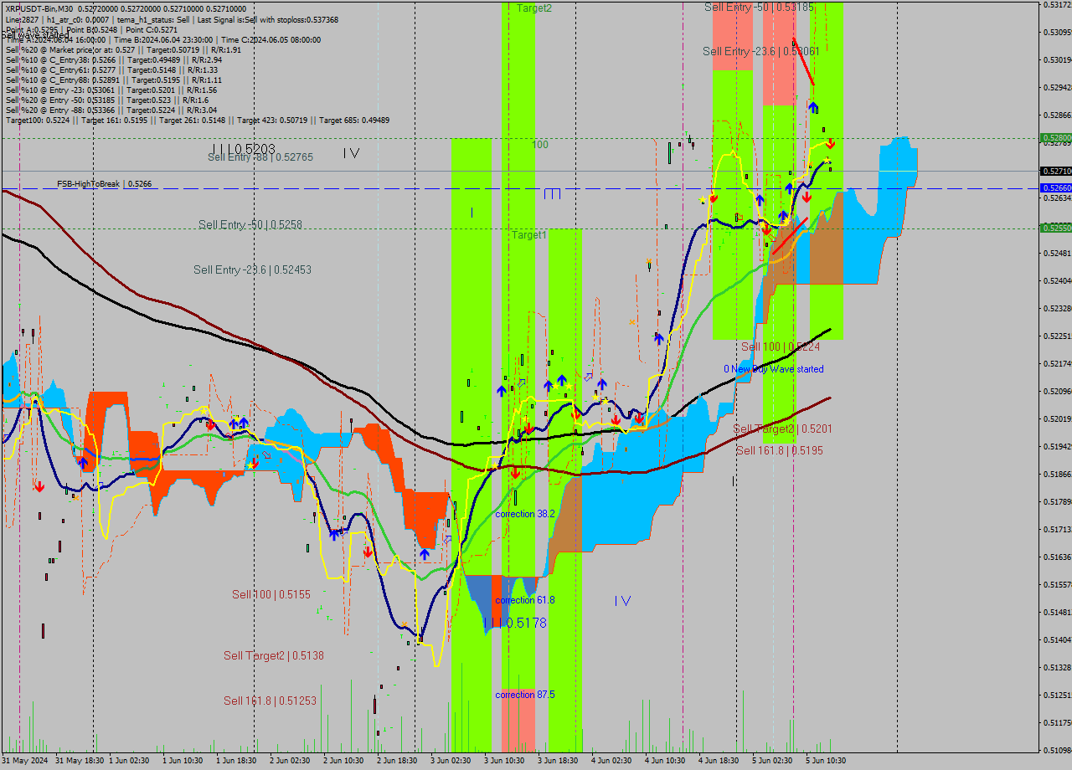Click the 'correction 87.5' label
The width and height of the screenshot is (1072, 770).
(525, 695)
